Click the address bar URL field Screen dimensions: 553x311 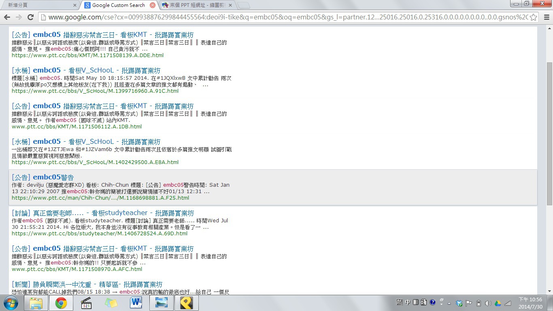point(287,17)
